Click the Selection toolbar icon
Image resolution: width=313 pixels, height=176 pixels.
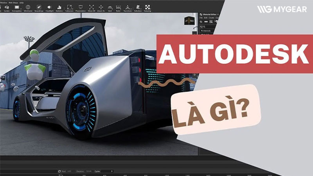tap(138, 7)
